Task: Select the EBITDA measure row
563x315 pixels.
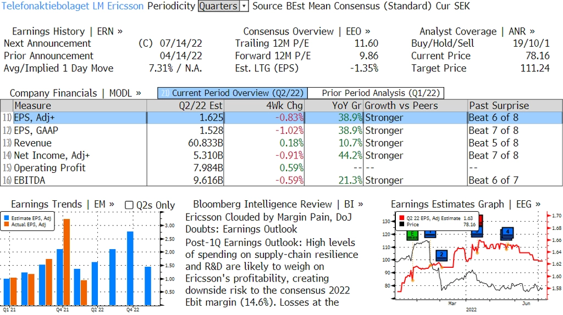Action: pyautogui.click(x=281, y=180)
